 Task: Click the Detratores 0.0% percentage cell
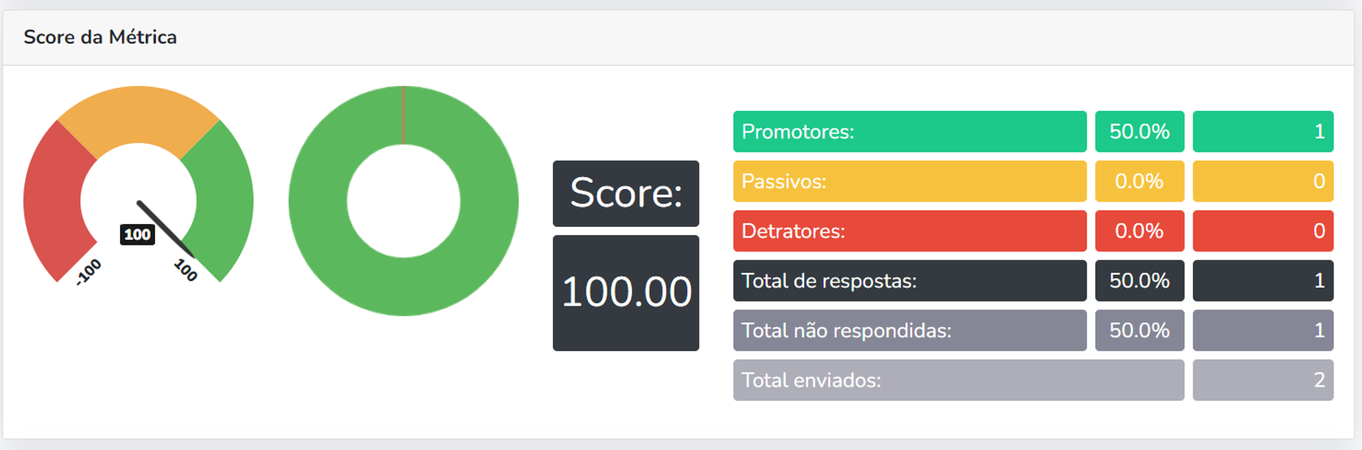1139,231
